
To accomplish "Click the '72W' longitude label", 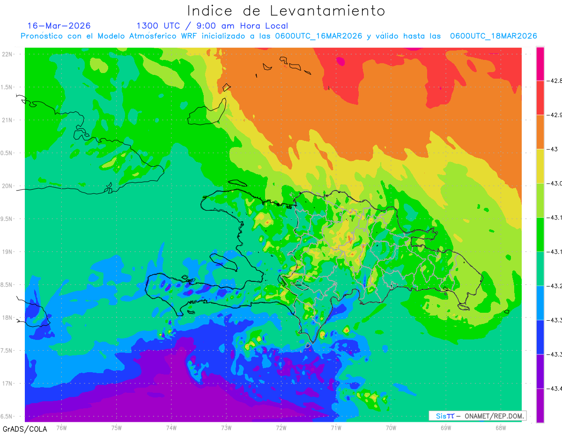I will coord(281,428).
